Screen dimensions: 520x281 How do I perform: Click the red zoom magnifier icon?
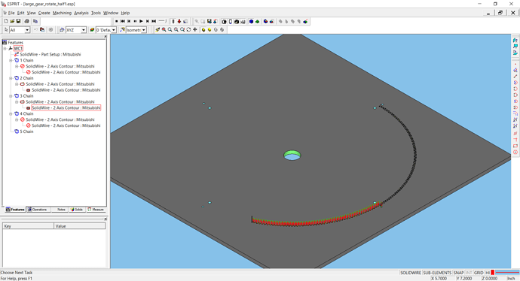pos(164,30)
